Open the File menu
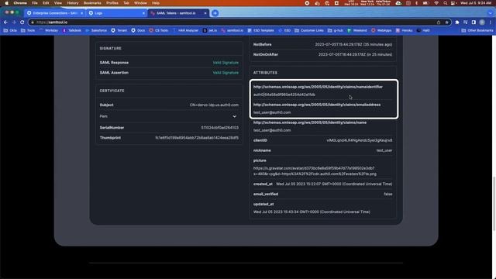 (35, 3)
